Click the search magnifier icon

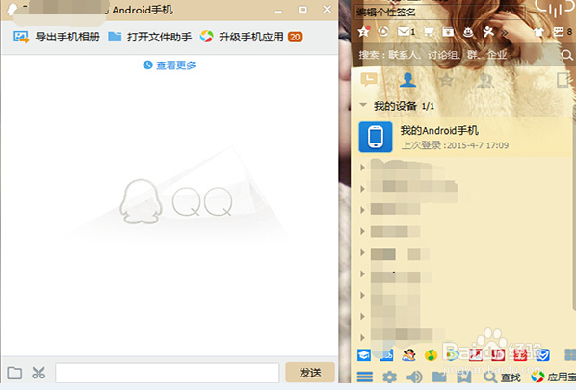pos(566,55)
